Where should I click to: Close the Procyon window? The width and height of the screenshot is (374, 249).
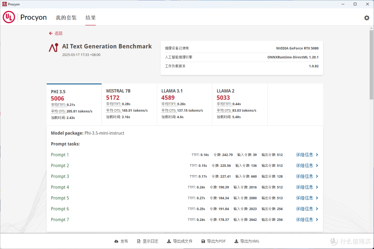367,4
